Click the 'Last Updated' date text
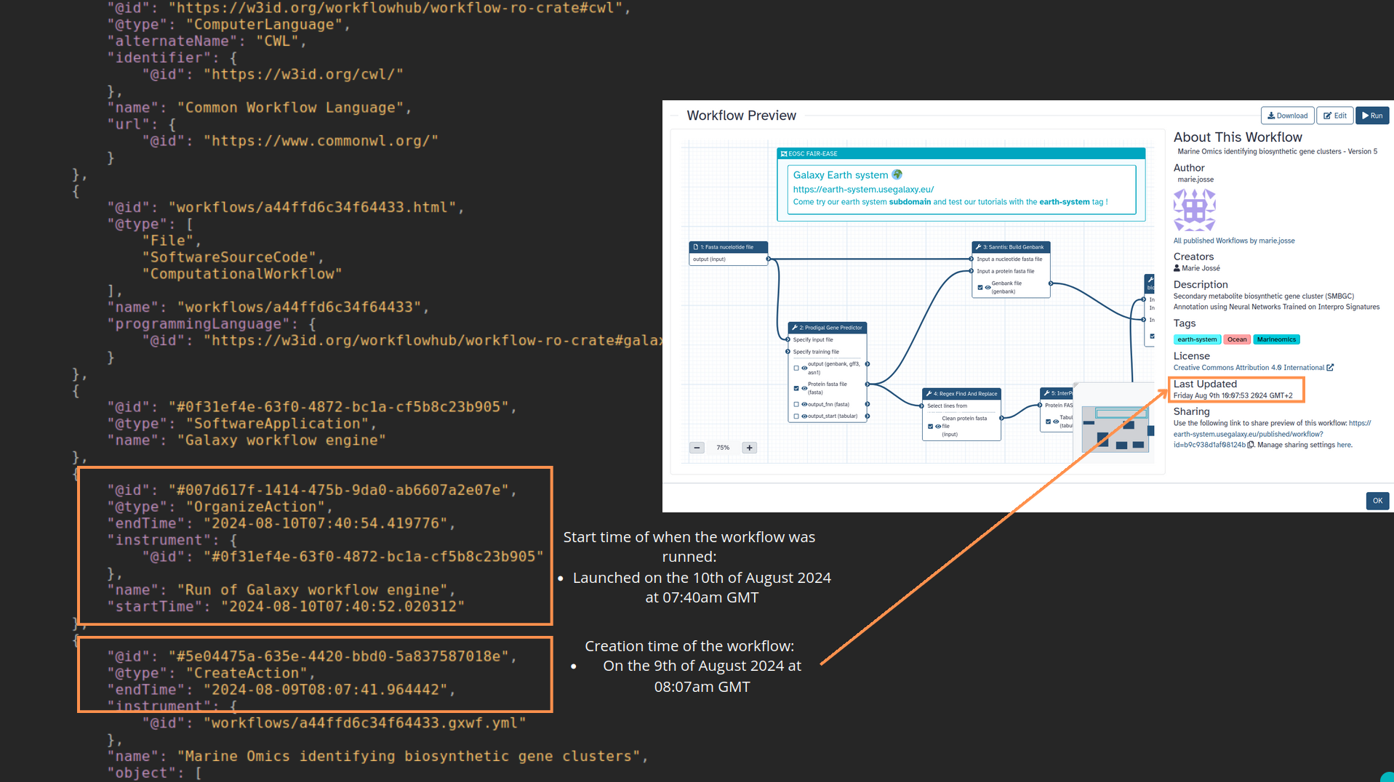The height and width of the screenshot is (782, 1394). pyautogui.click(x=1233, y=395)
